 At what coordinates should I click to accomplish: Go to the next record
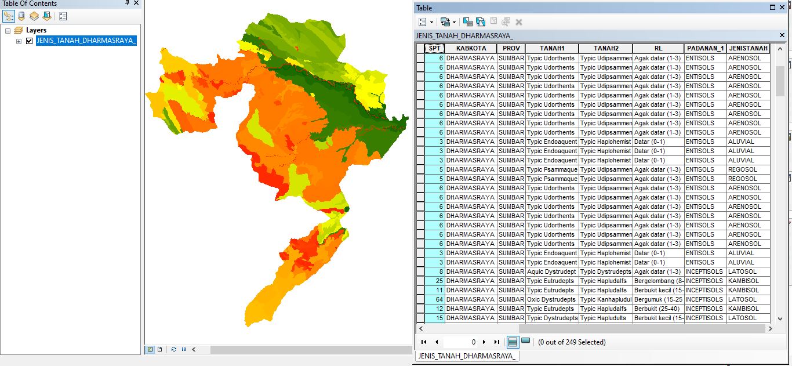click(x=484, y=342)
